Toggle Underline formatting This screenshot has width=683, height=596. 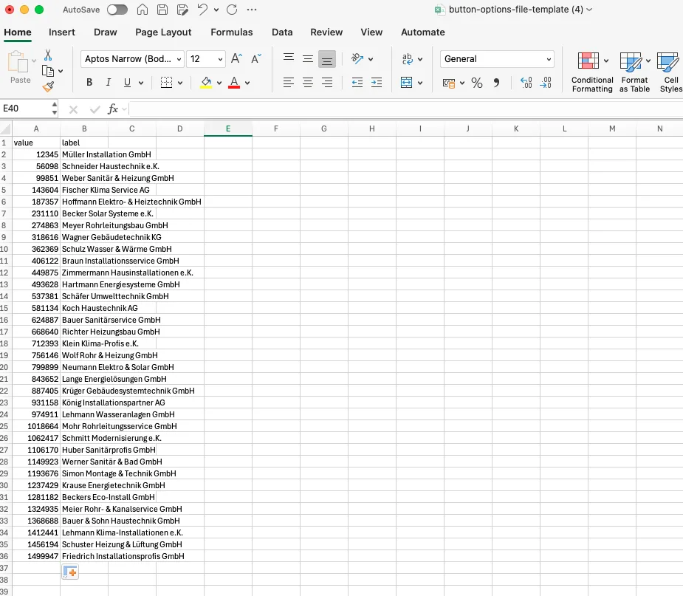(127, 82)
